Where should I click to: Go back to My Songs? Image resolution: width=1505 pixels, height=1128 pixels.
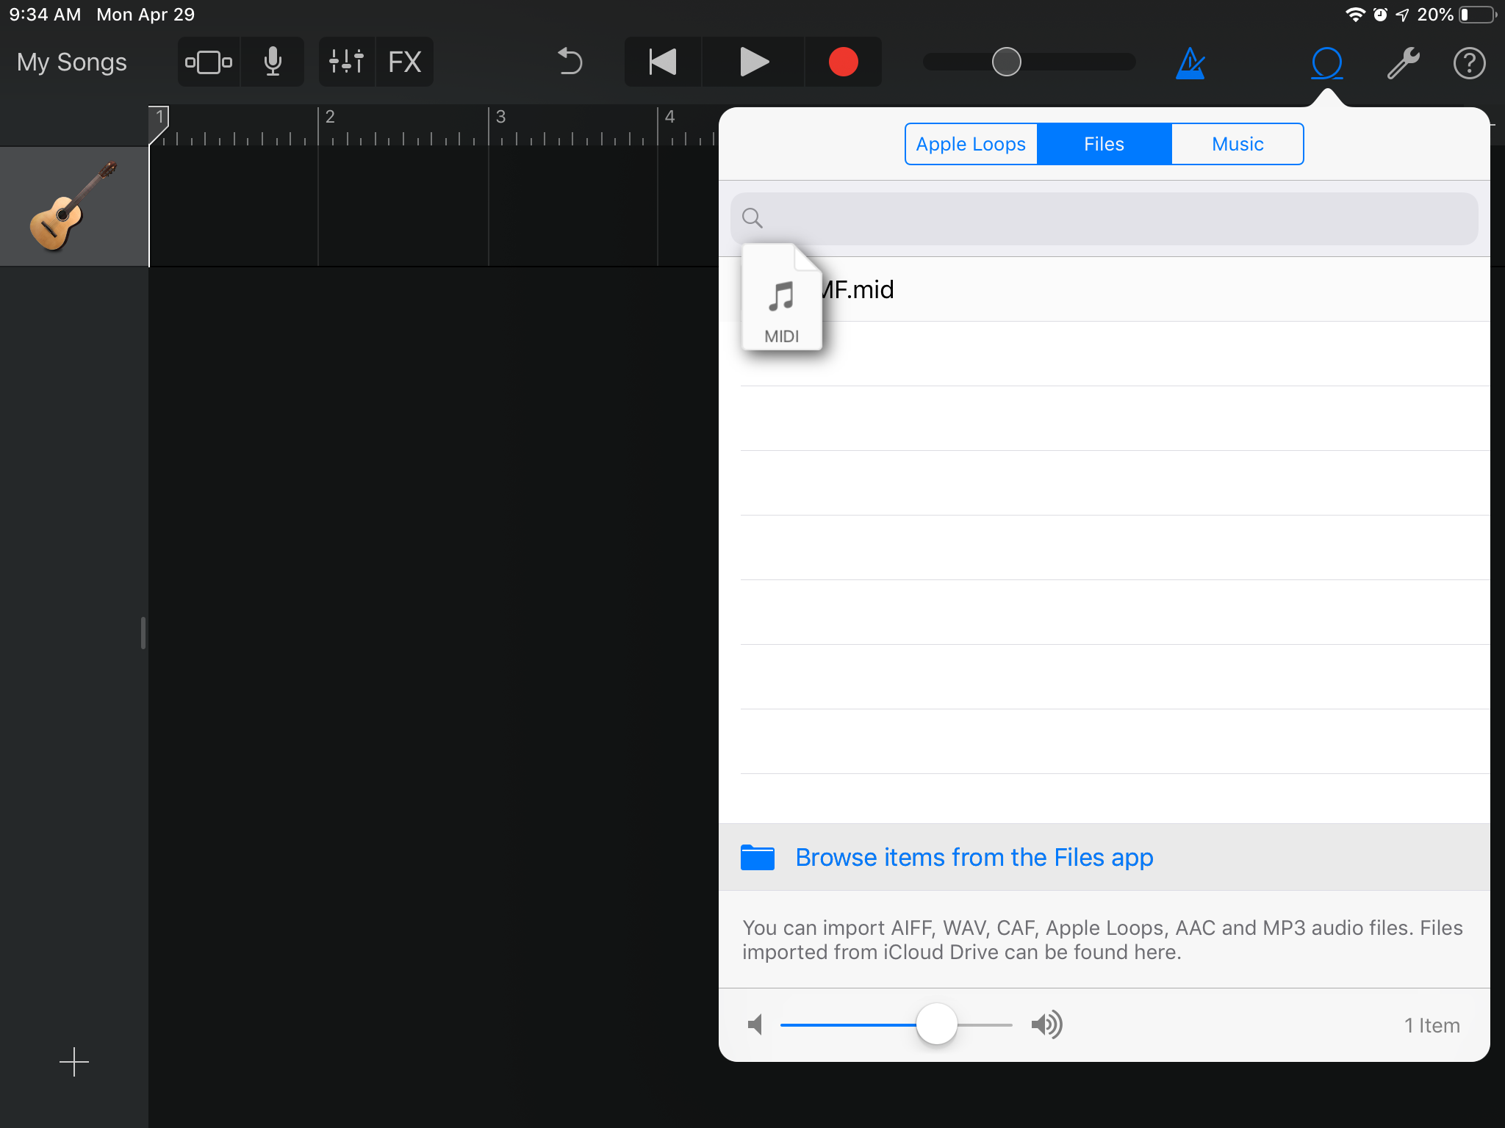(x=72, y=62)
